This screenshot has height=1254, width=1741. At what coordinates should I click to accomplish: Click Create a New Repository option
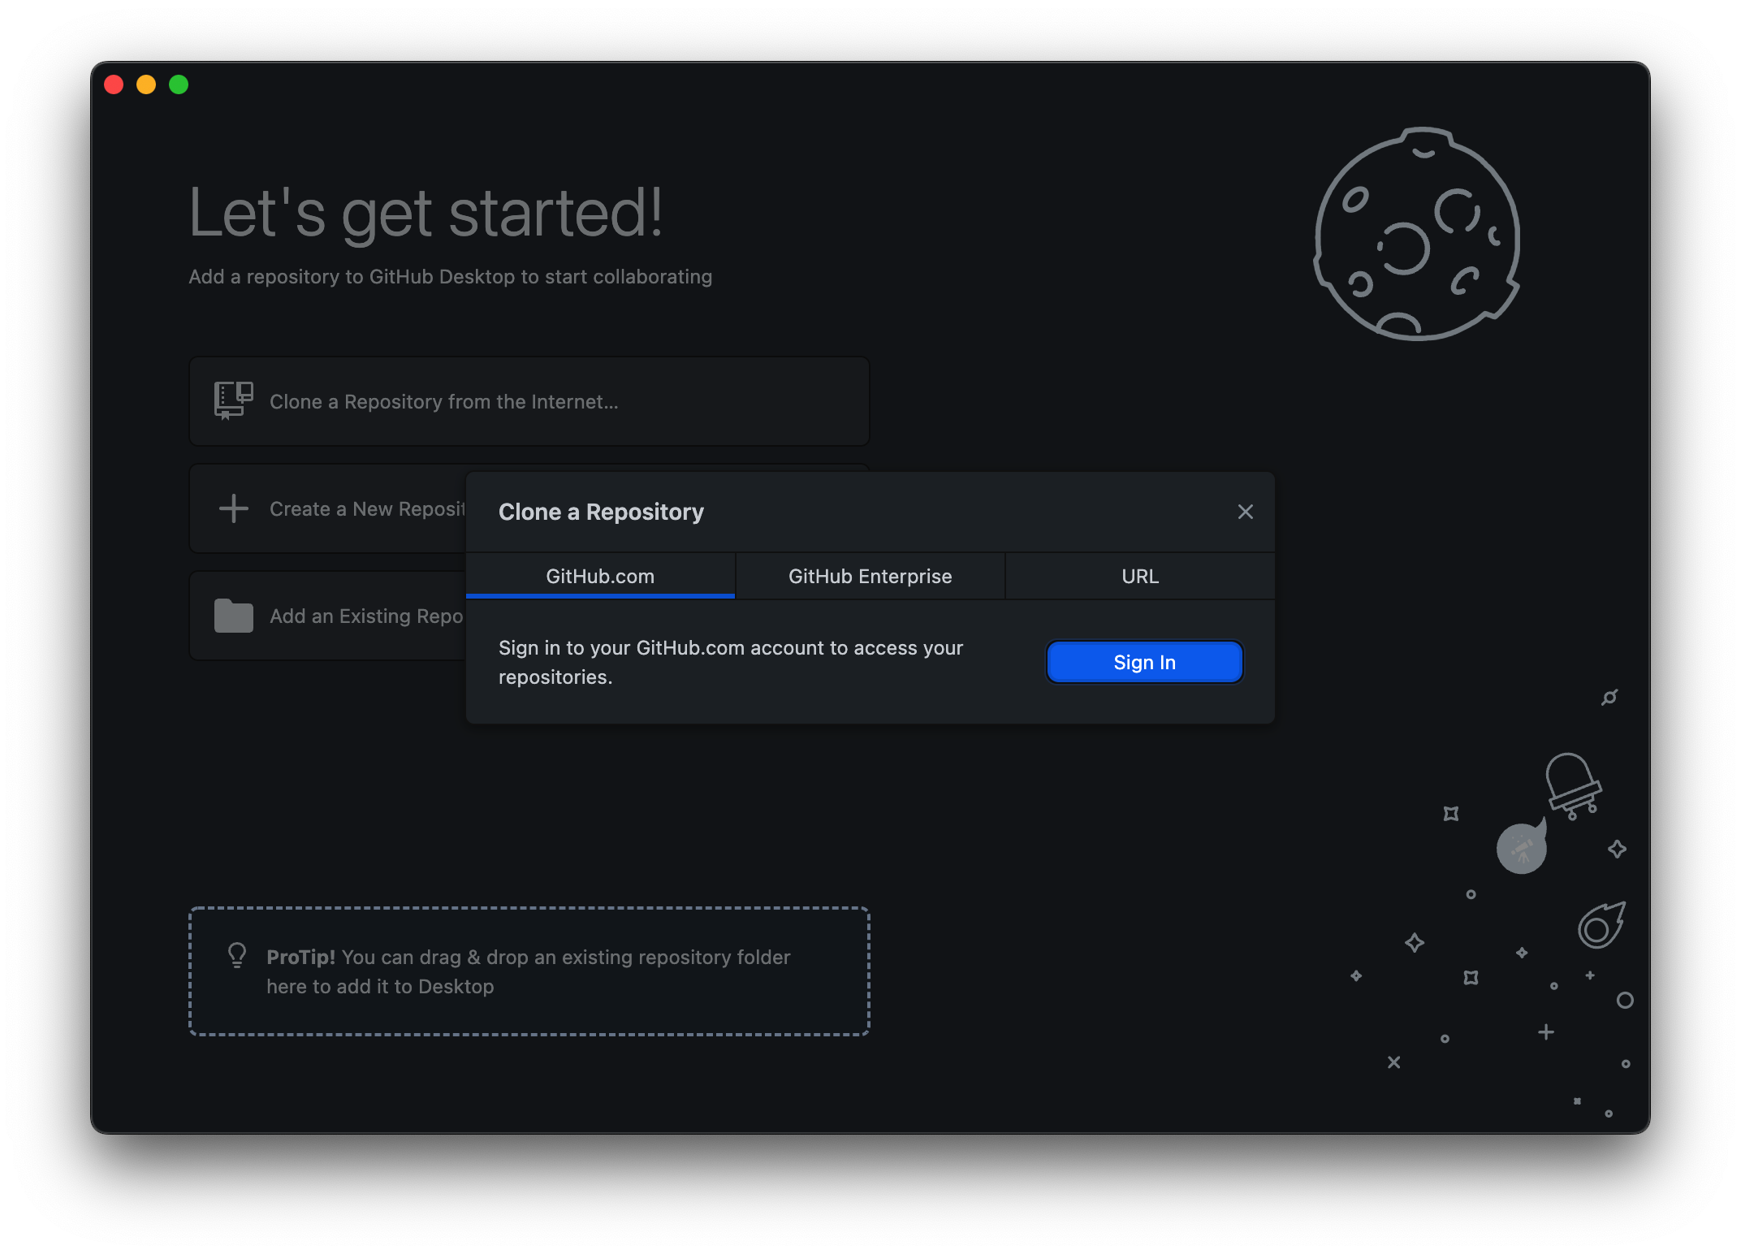pos(367,509)
